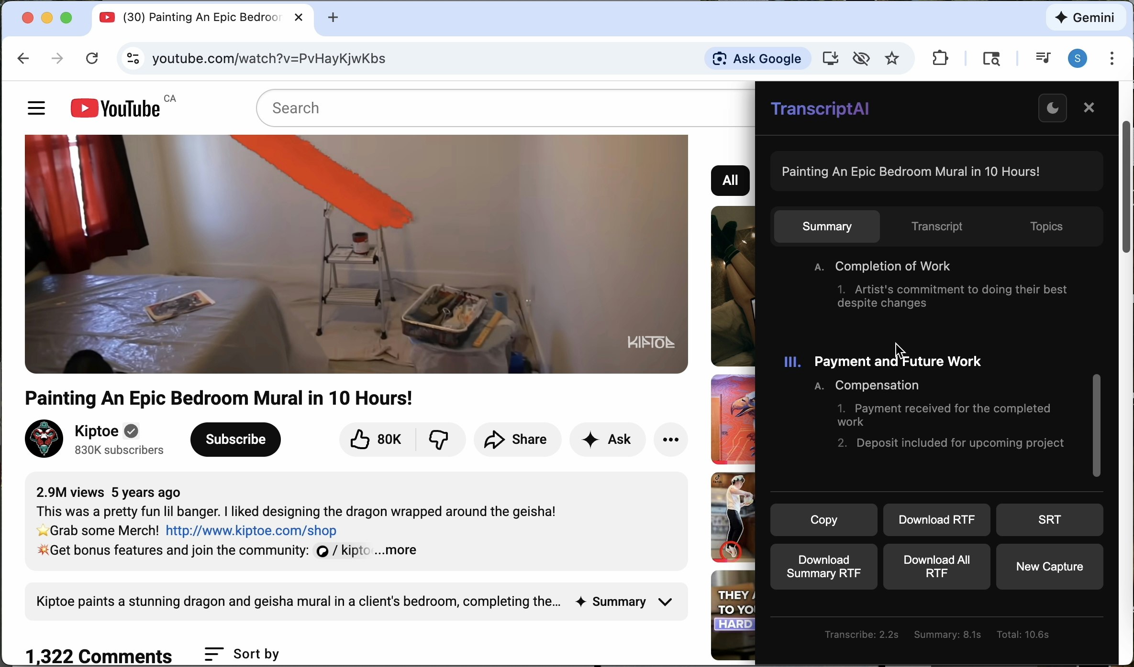Switch to the Topics tab
The height and width of the screenshot is (667, 1134).
coord(1045,226)
